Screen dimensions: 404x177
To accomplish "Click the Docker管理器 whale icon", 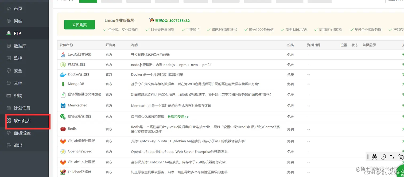I will [63, 74].
